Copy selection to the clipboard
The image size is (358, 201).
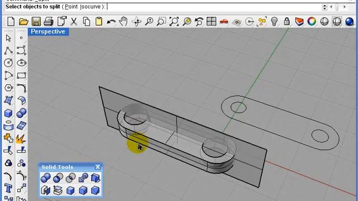86,22
